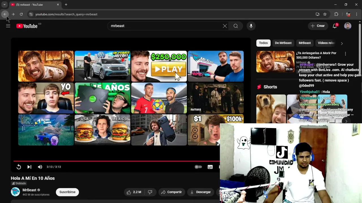Viewport: 362px width, 203px height.
Task: Toggle the autoplay switch in the player
Action: 198,167
